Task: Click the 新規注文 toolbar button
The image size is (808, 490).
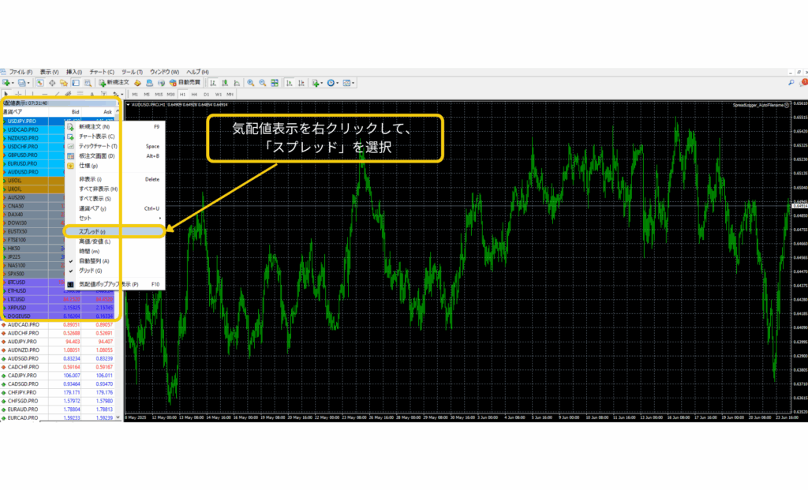Action: [113, 82]
